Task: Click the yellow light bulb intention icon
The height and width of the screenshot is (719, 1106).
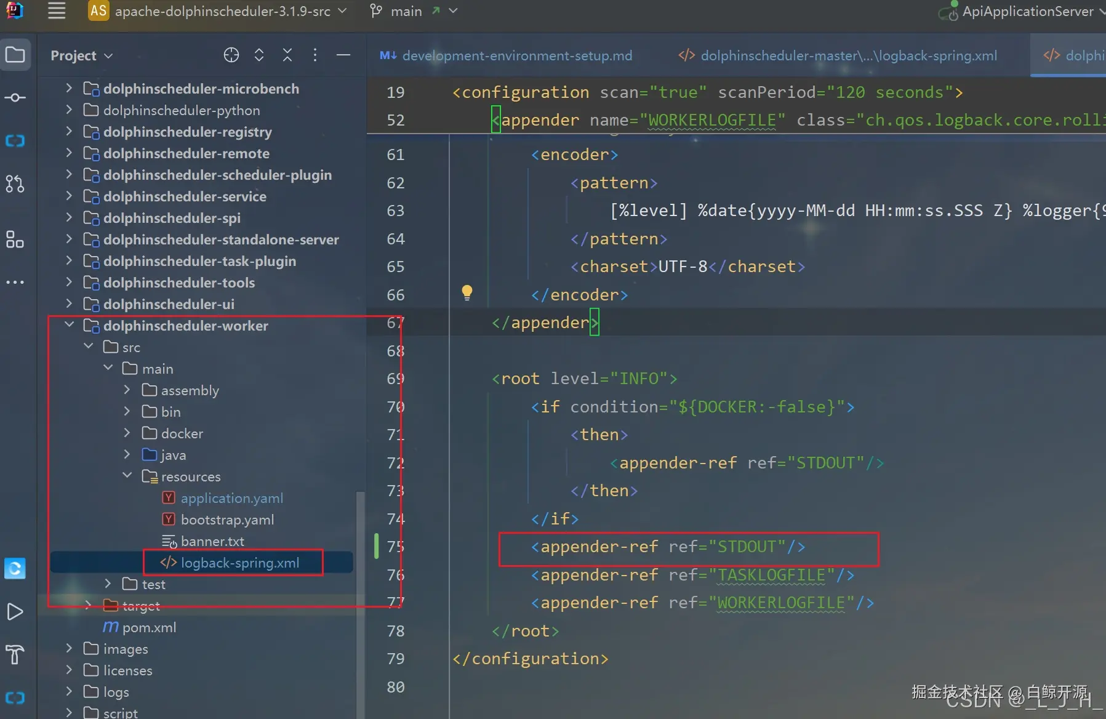Action: (x=467, y=292)
